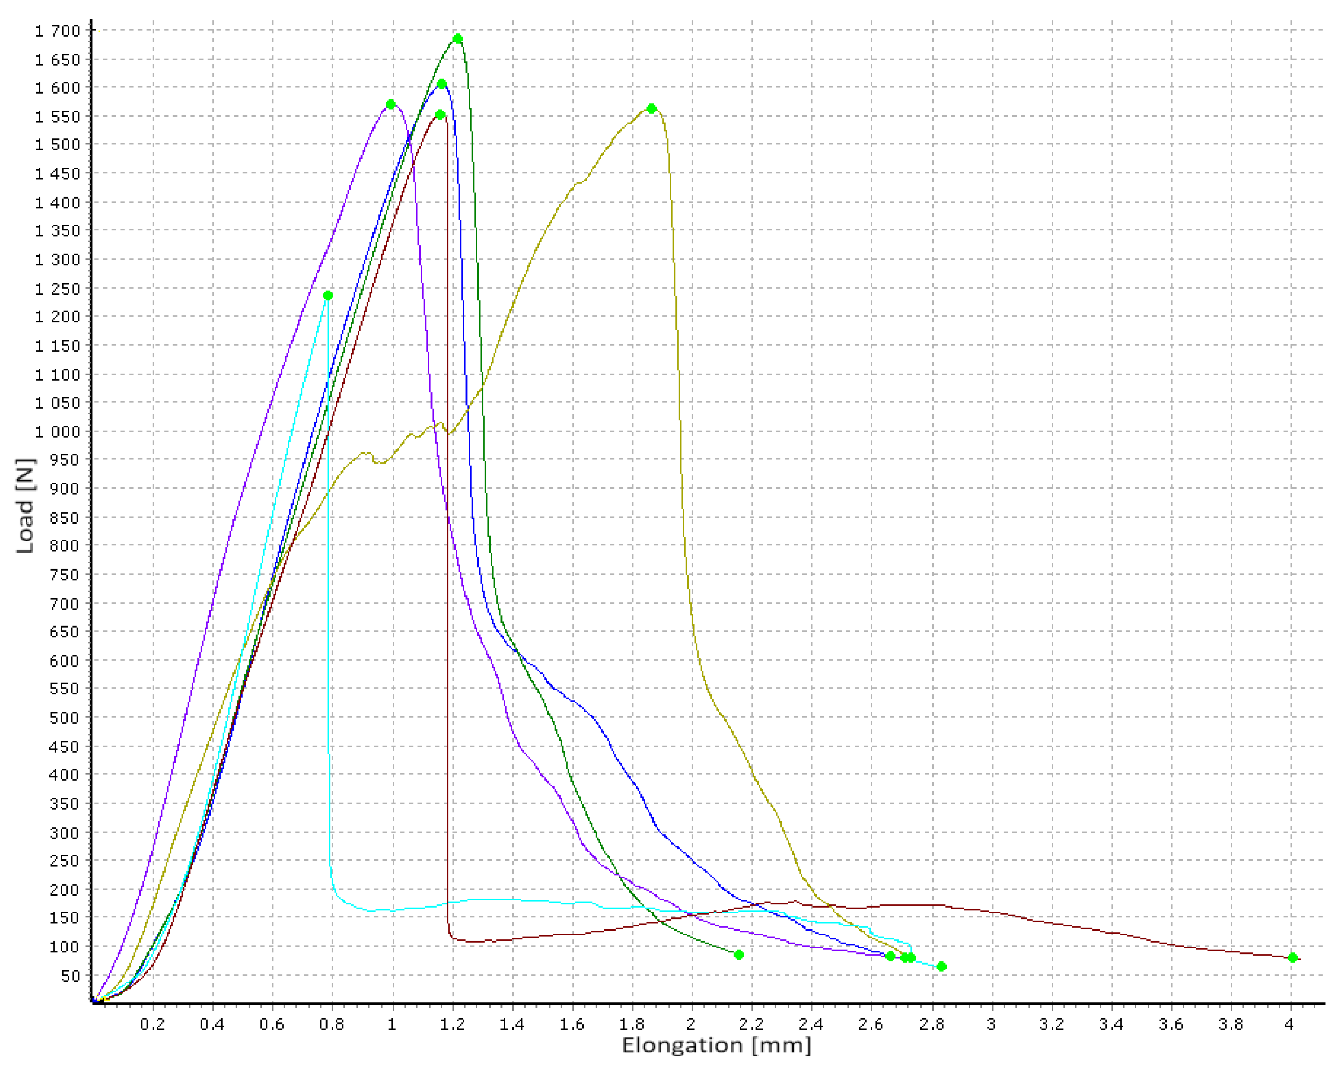This screenshot has width=1341, height=1069.
Task: Click the green marker at dark green curve's peak
Action: (457, 39)
